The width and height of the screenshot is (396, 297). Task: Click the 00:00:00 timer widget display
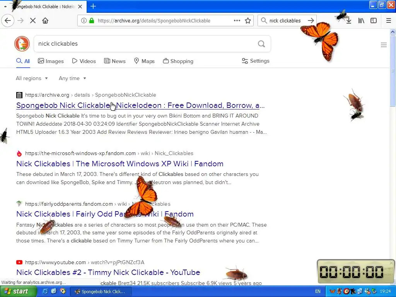(351, 272)
